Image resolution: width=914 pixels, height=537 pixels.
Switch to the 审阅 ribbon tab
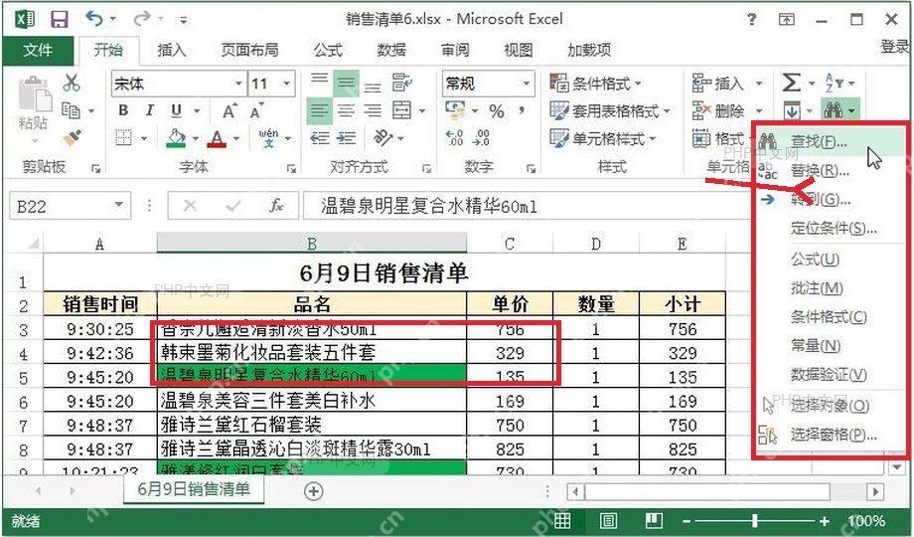click(x=455, y=50)
